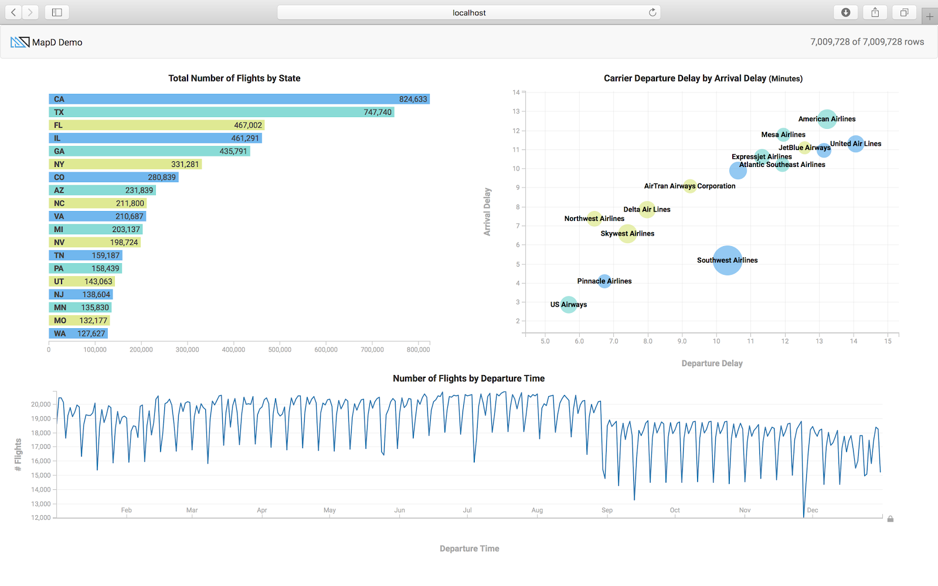Image resolution: width=938 pixels, height=586 pixels.
Task: Select the IL bar with 461,291 flights
Action: coord(155,138)
